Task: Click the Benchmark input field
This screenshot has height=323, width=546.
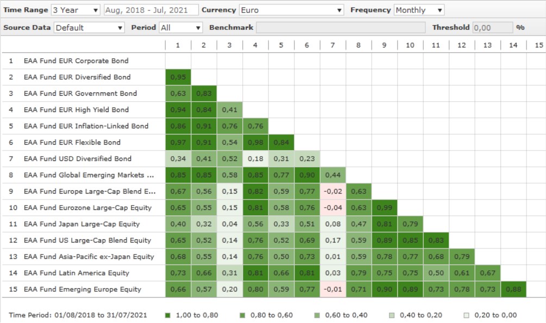Action: point(341,27)
